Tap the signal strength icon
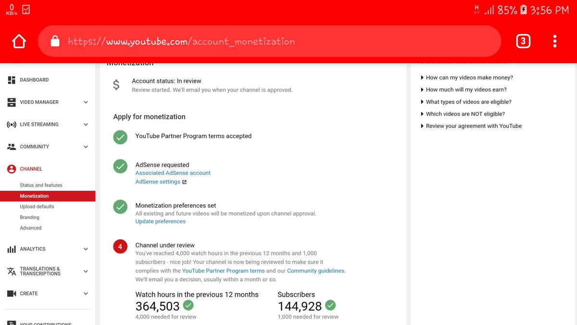Image resolution: width=577 pixels, height=325 pixels. 489,10
